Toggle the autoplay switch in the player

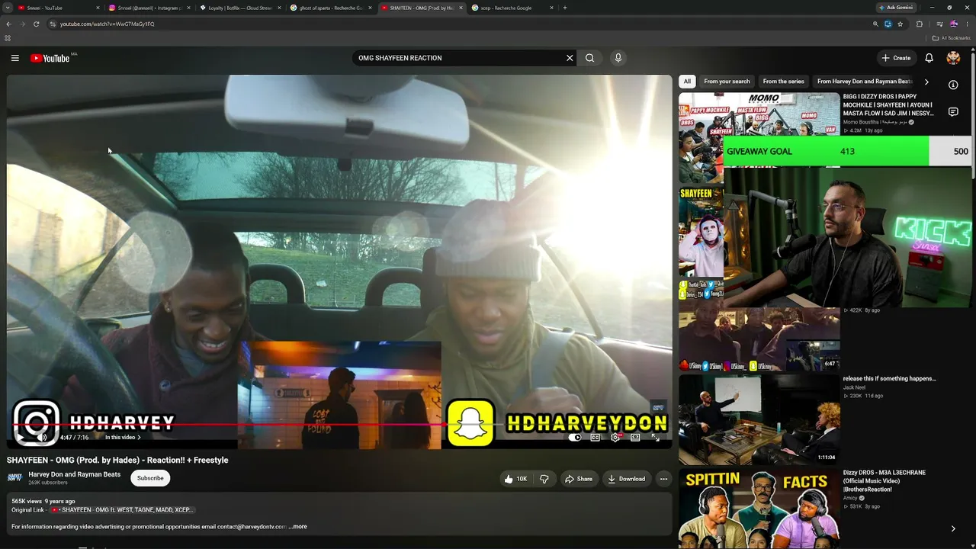click(x=576, y=438)
